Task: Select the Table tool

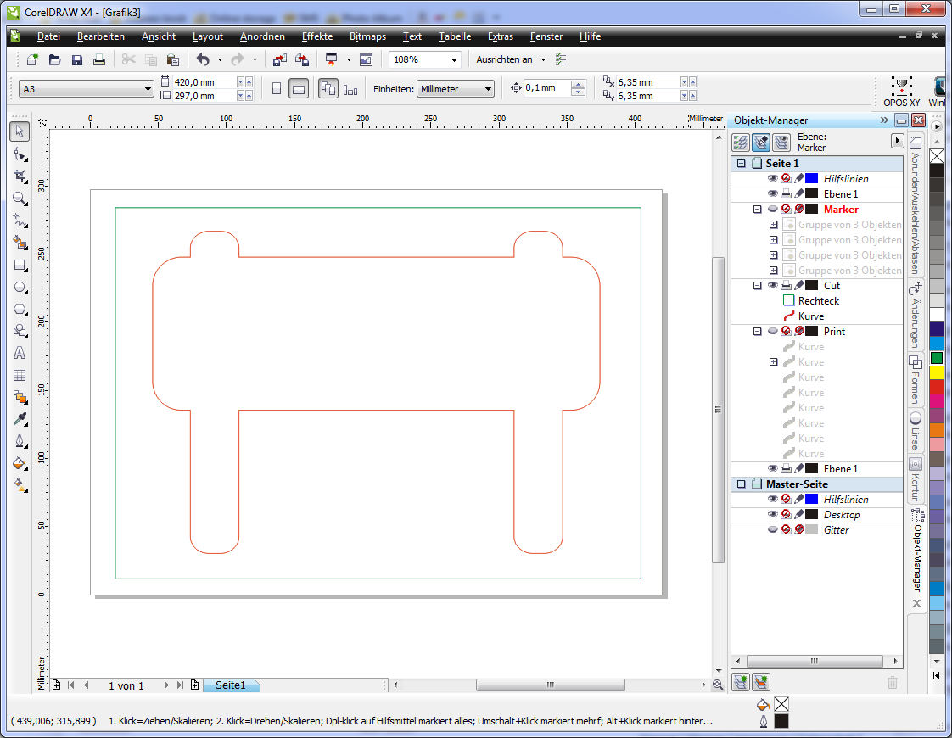Action: (20, 375)
